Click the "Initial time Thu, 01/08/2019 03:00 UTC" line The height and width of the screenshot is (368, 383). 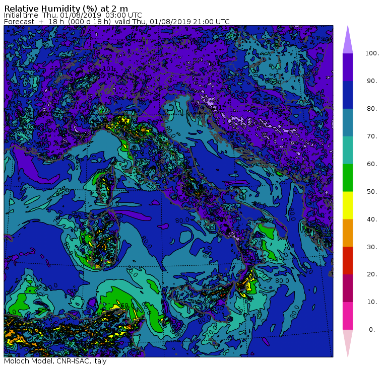[x=73, y=15]
